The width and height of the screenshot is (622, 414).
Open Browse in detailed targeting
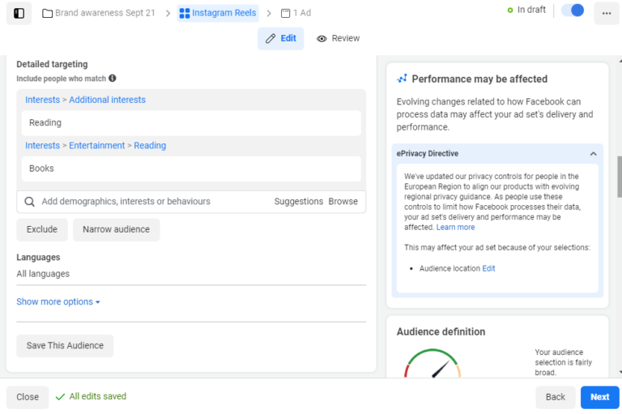point(343,202)
